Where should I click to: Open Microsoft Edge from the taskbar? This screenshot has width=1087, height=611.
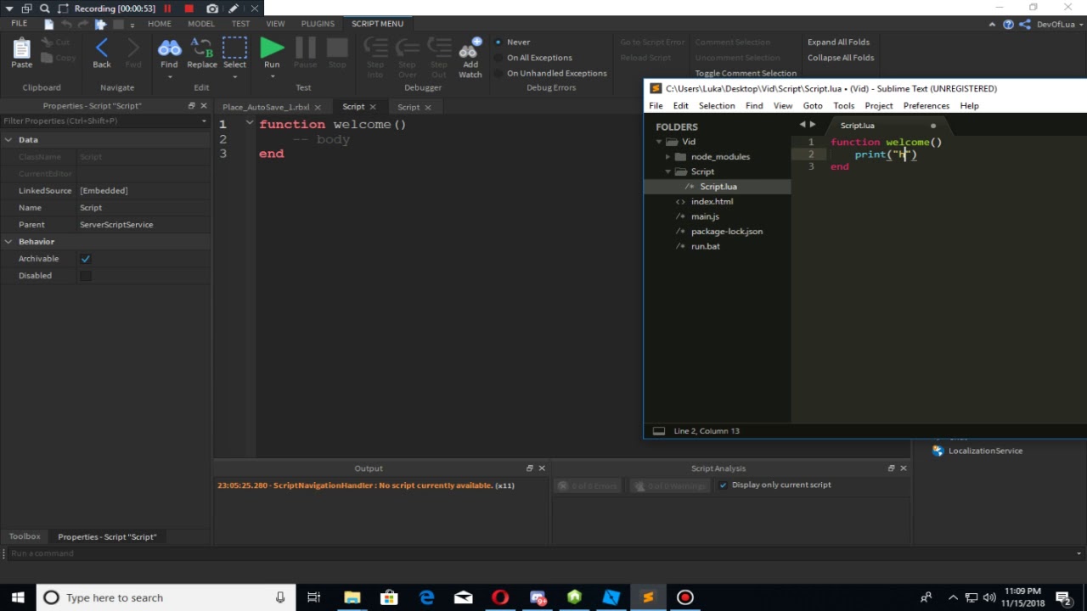(x=426, y=597)
